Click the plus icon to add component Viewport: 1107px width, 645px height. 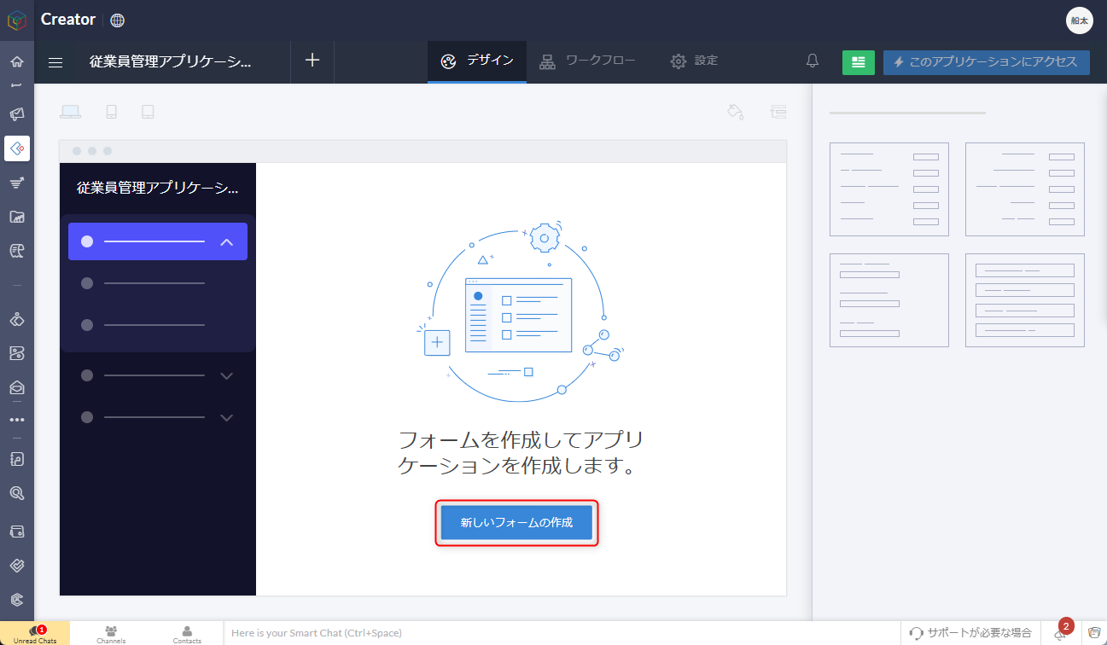[312, 61]
